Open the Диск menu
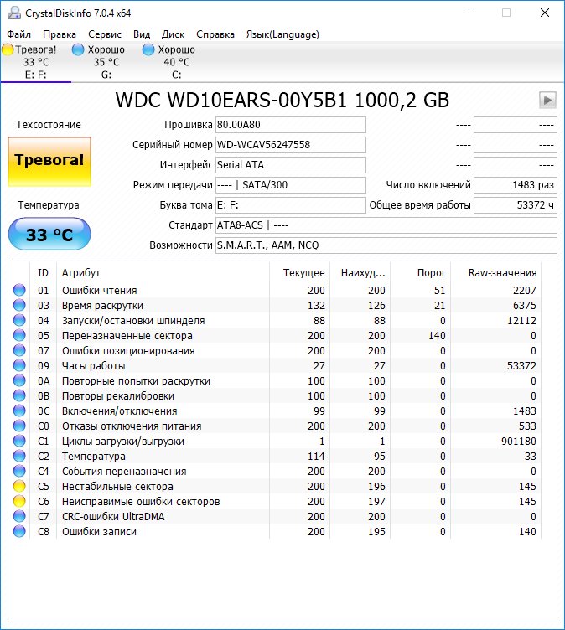Image resolution: width=565 pixels, height=630 pixels. pos(173,34)
